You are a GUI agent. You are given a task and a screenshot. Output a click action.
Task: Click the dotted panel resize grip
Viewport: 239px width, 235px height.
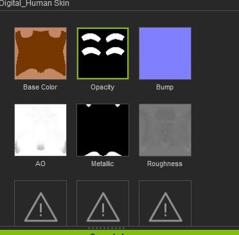point(107,228)
